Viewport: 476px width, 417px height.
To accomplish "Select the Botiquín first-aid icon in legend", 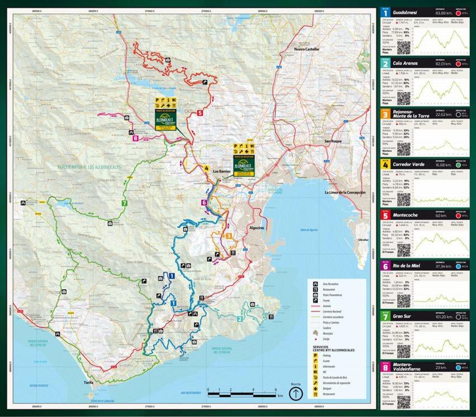I will click(x=316, y=387).
